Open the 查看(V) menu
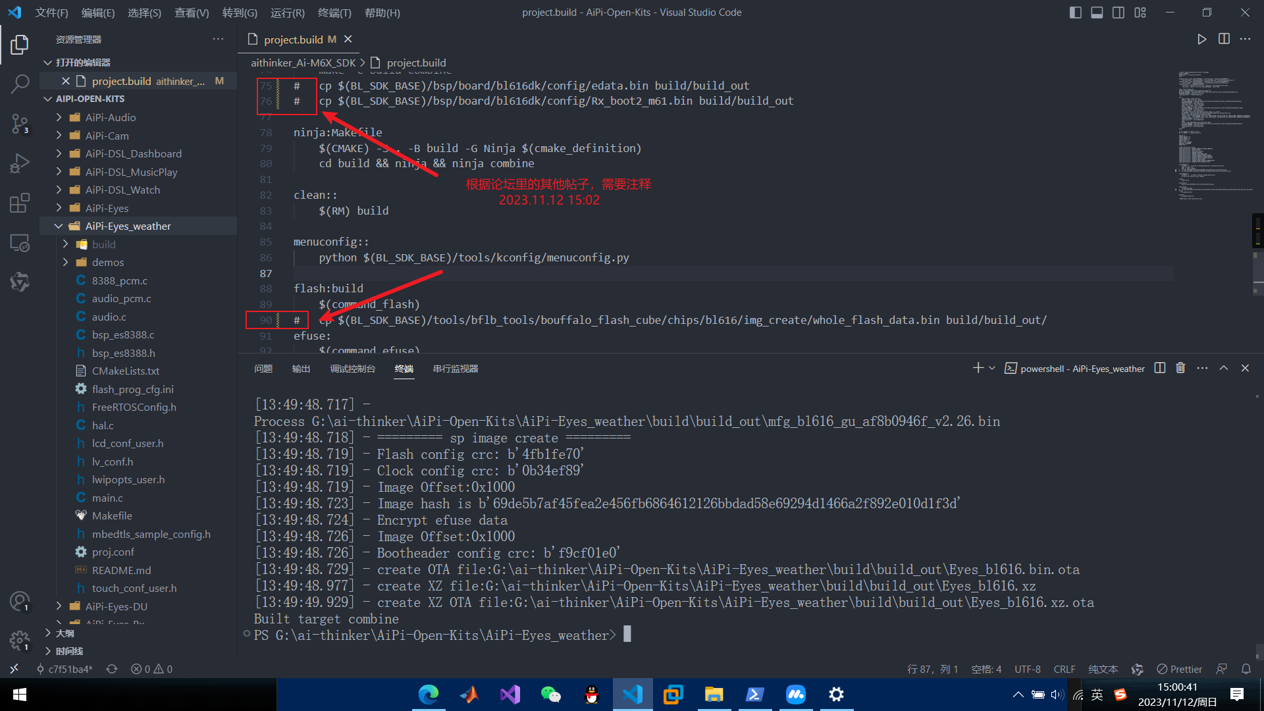 (x=192, y=13)
